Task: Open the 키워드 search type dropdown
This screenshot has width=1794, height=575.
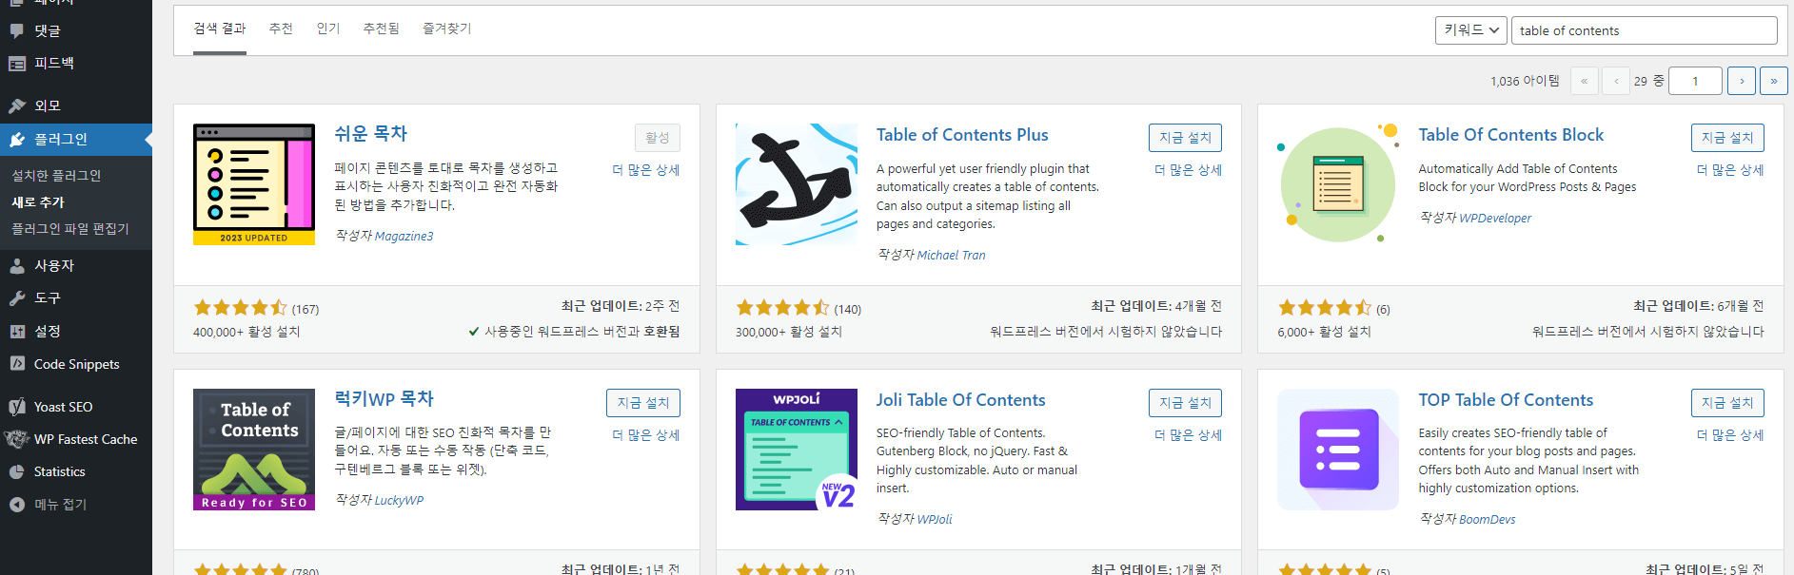Action: click(x=1470, y=30)
